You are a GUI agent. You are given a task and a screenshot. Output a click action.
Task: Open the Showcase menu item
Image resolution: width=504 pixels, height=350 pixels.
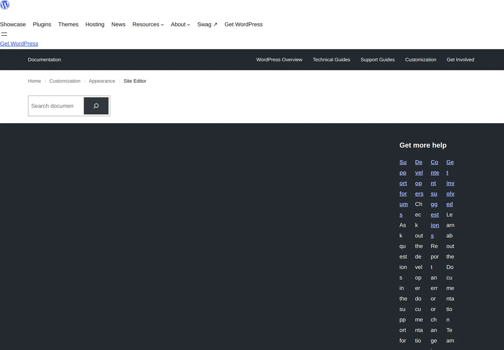(13, 24)
